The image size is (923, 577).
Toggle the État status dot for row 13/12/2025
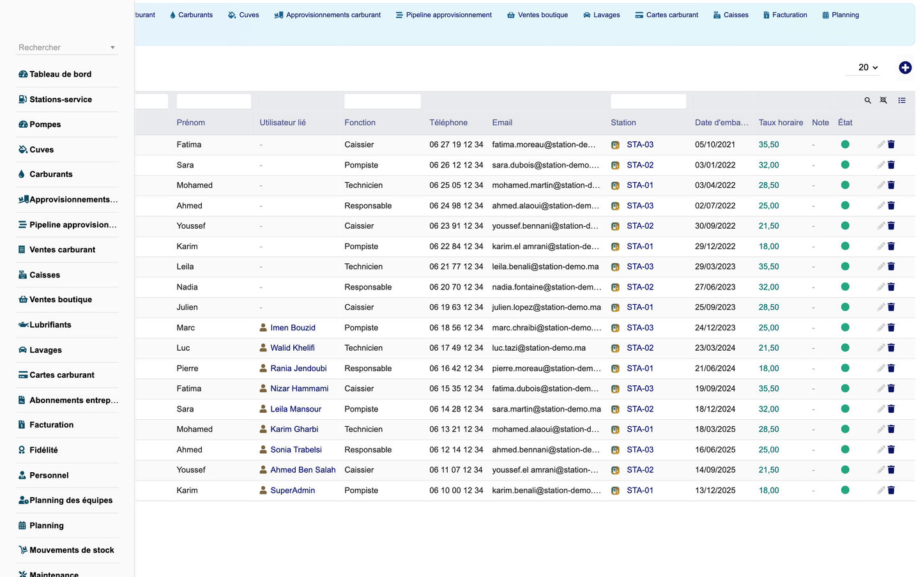tap(845, 490)
